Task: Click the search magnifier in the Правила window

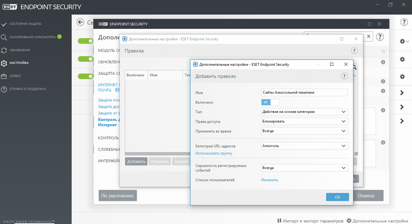Action: pos(355,67)
